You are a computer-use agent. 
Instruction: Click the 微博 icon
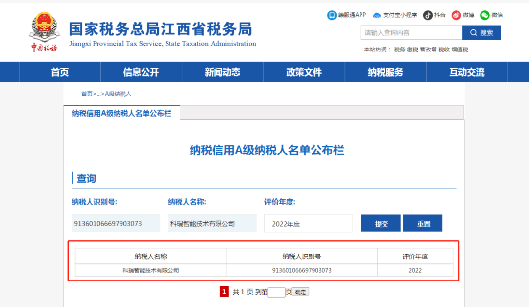(x=456, y=15)
